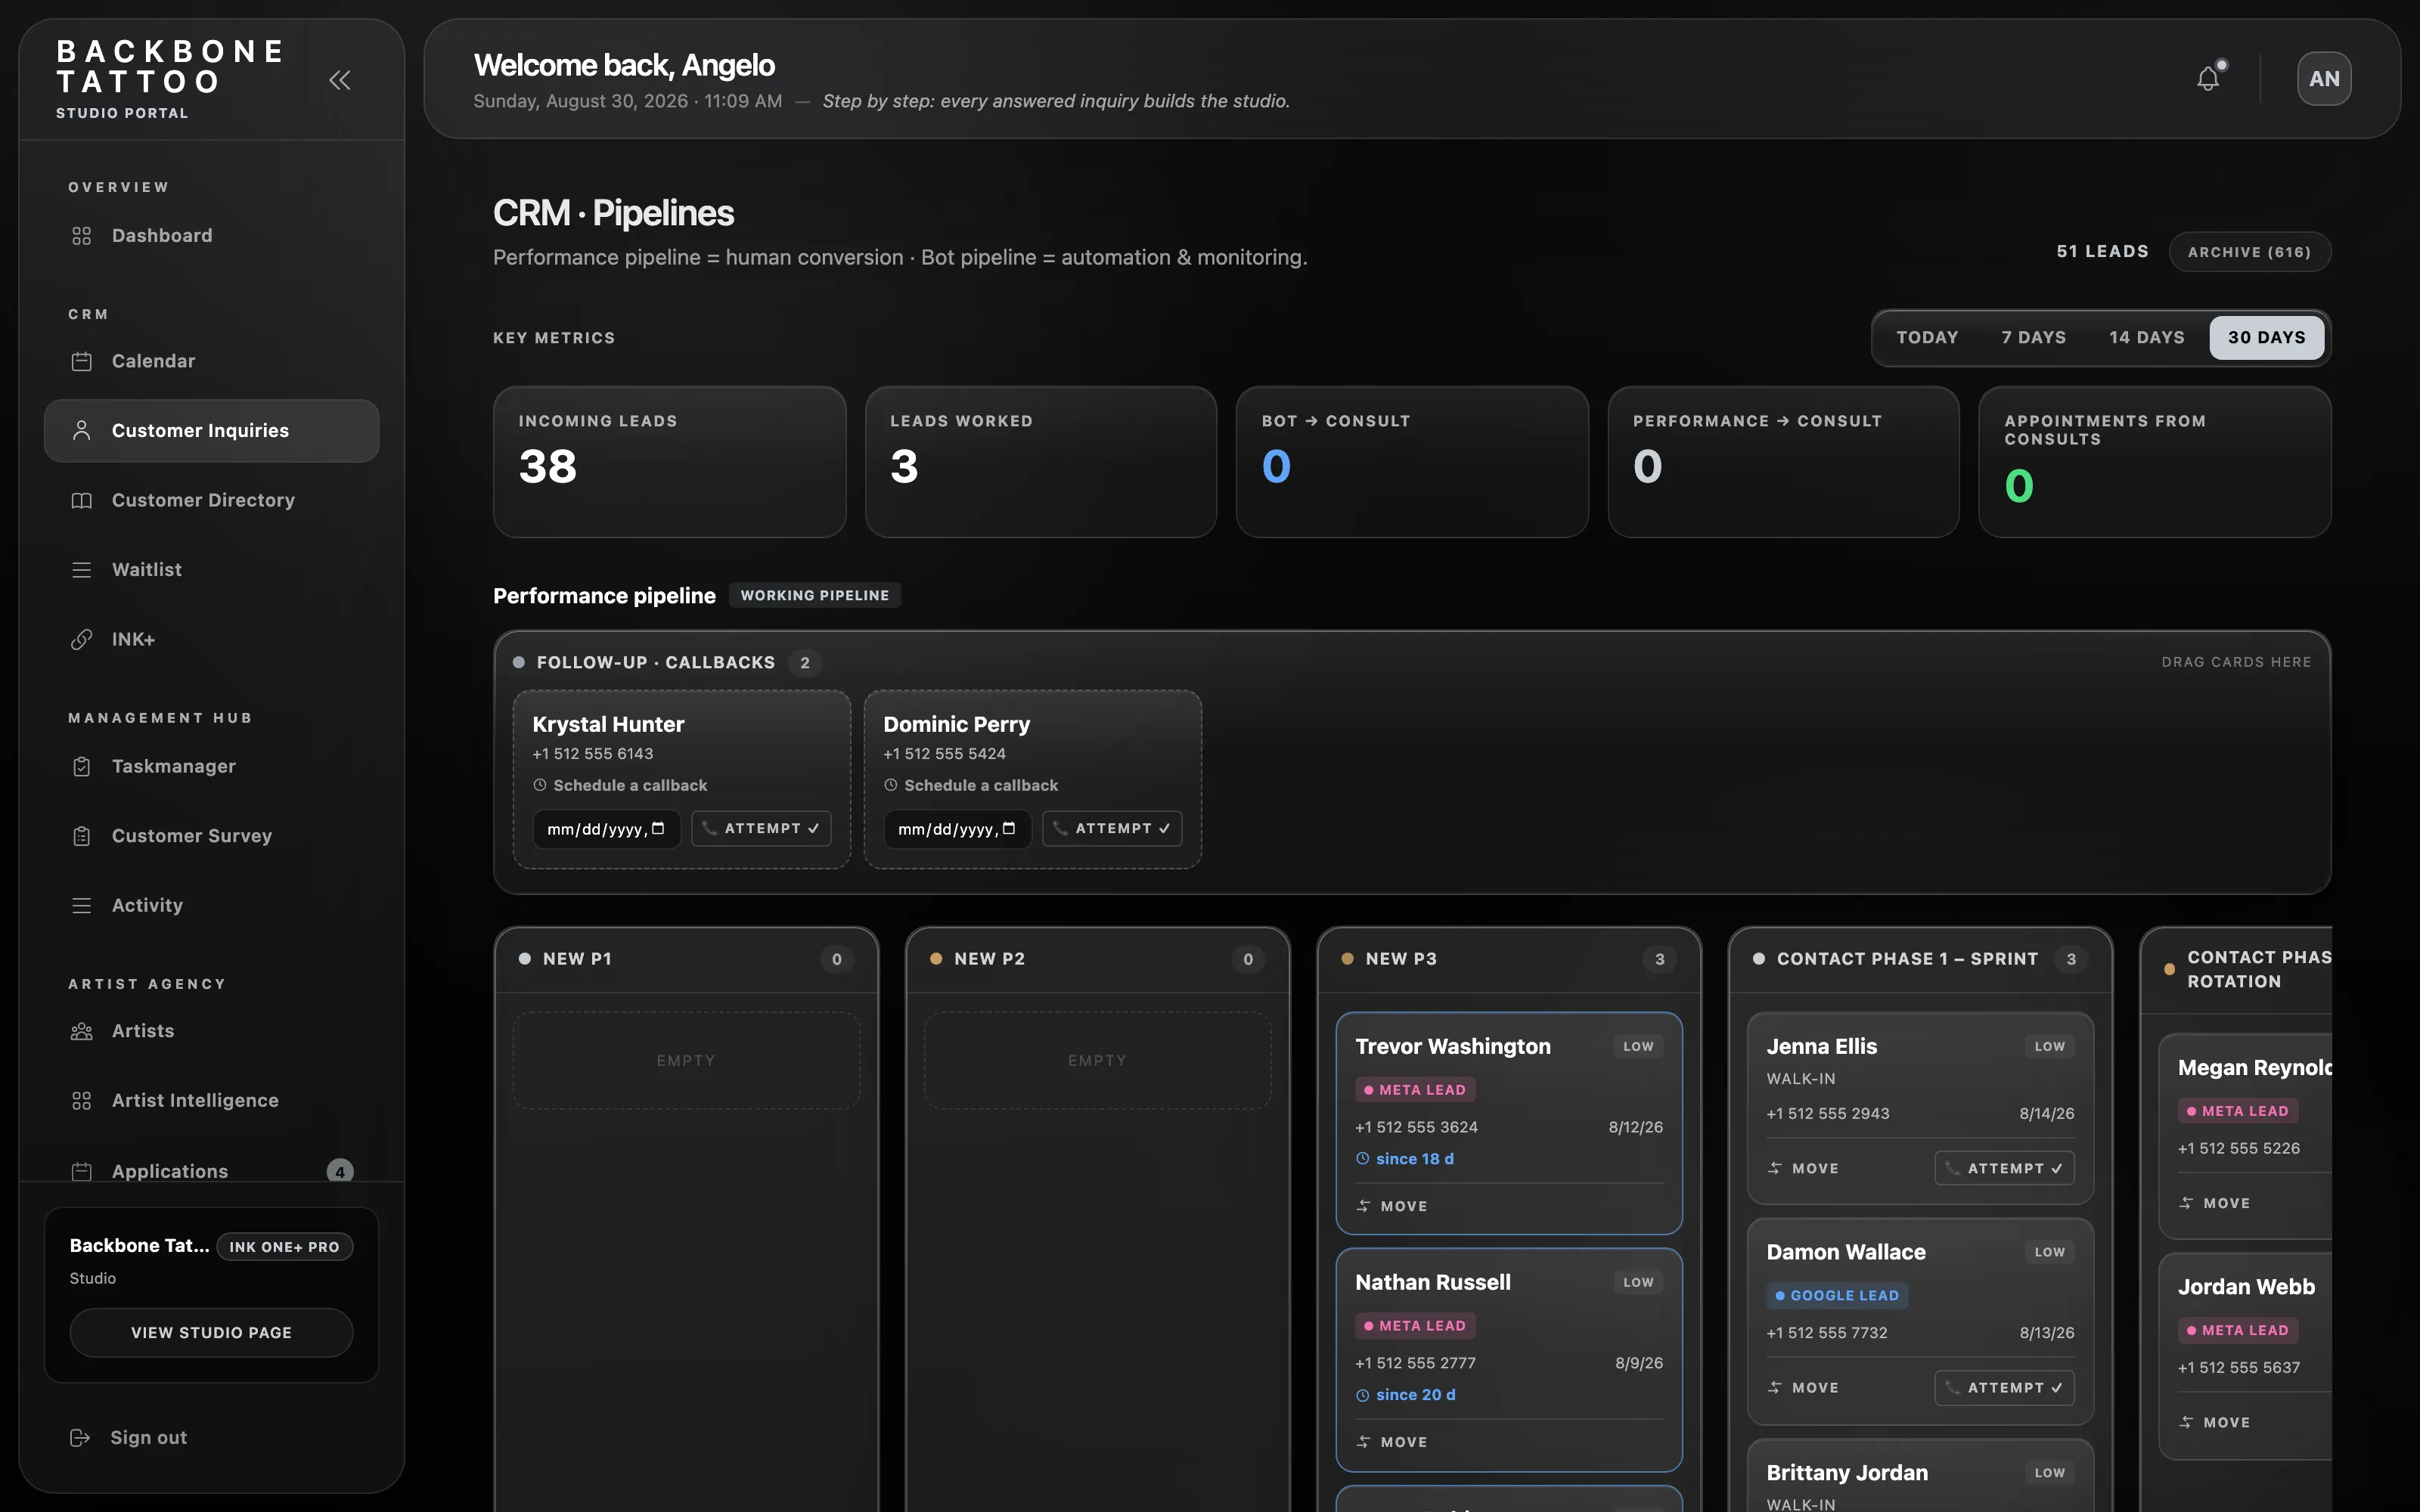Go to the Waitlist page
The width and height of the screenshot is (2420, 1512).
click(x=212, y=570)
